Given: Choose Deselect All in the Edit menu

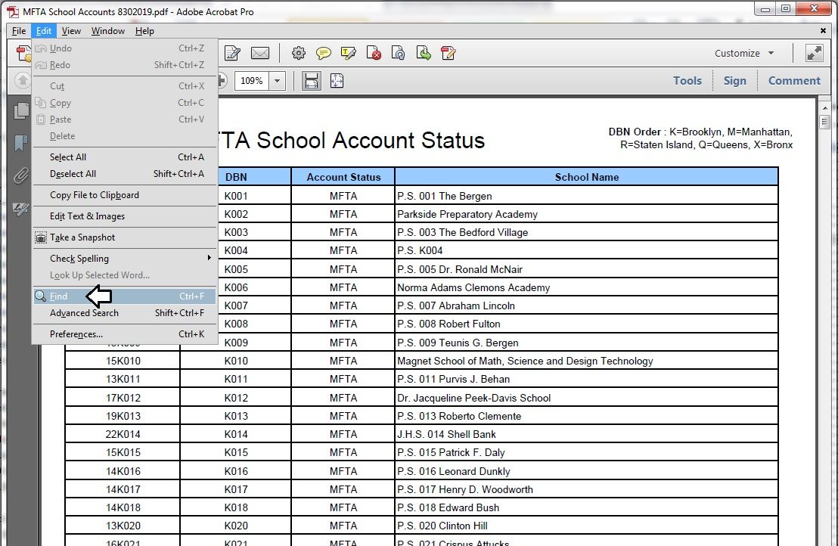Looking at the screenshot, I should coord(125,174).
